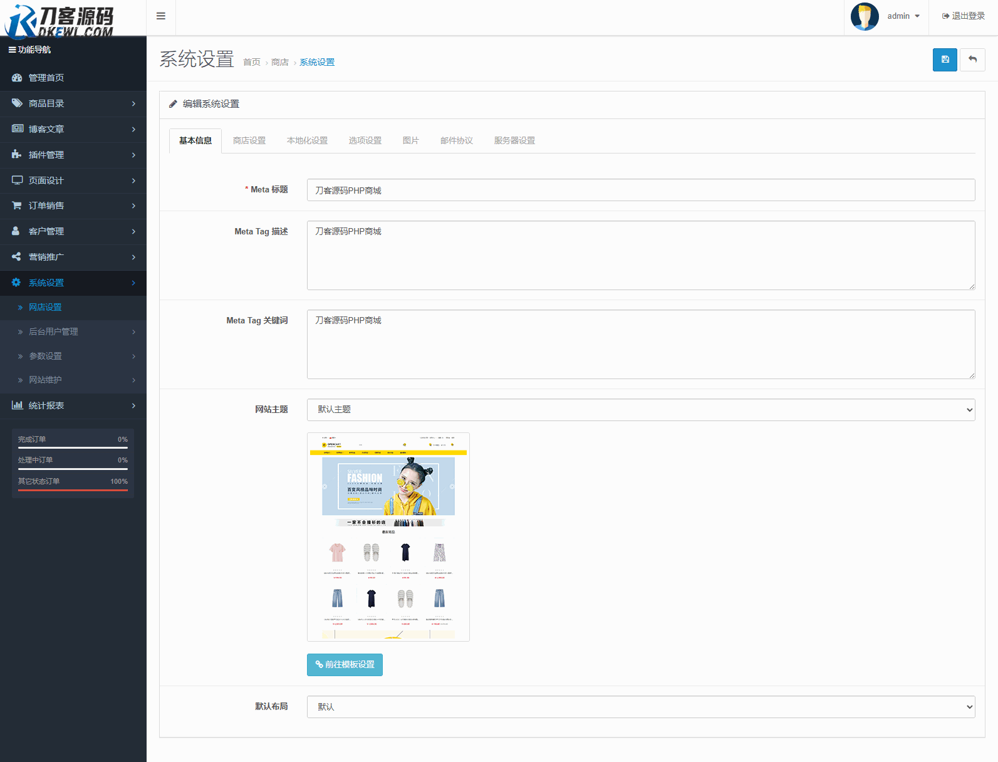The width and height of the screenshot is (998, 762).
Task: Toggle sidebar with the hamburger menu icon
Action: 161,16
